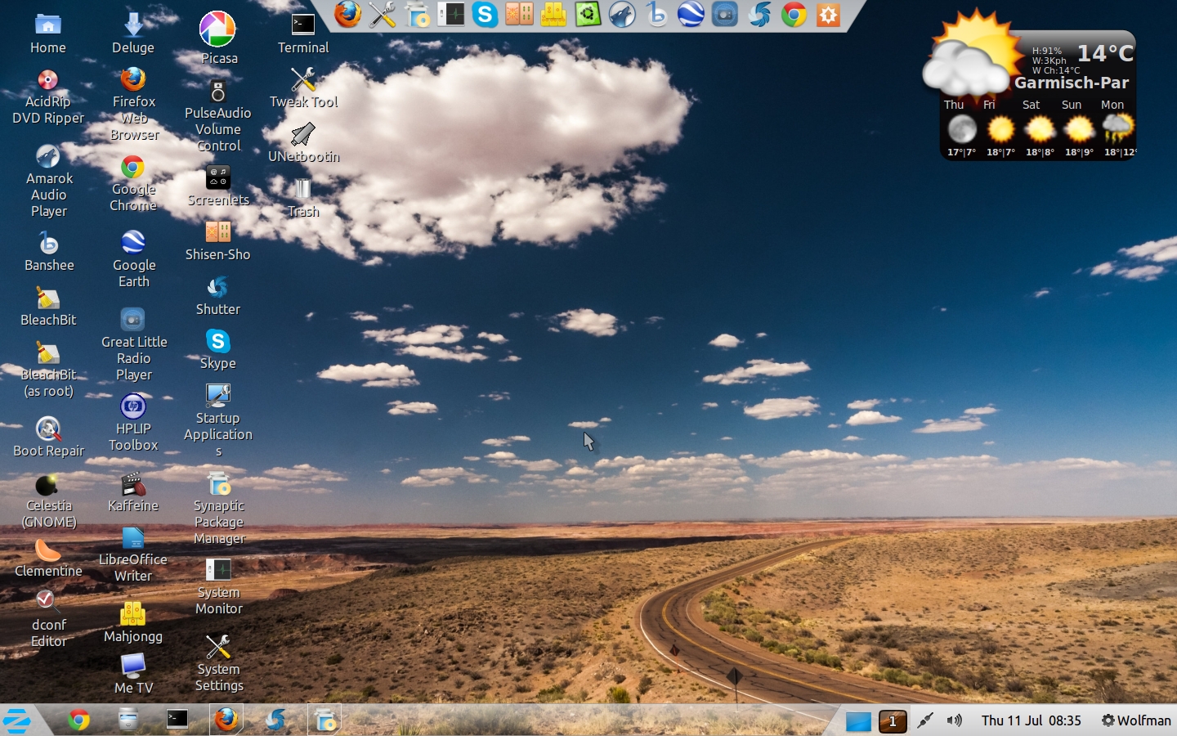This screenshot has width=1177, height=736.
Task: Click the blue show desktop button
Action: point(858,721)
